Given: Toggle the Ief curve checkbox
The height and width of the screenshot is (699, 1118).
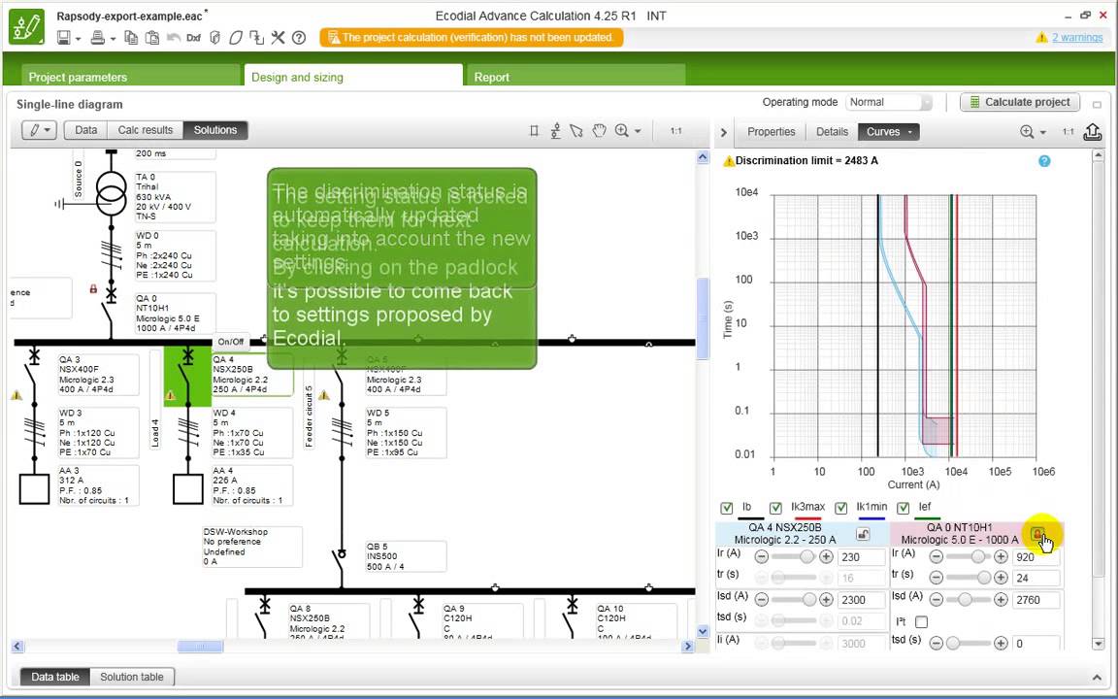Looking at the screenshot, I should (x=904, y=508).
